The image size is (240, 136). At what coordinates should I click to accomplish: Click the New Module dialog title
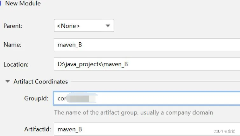point(23,4)
